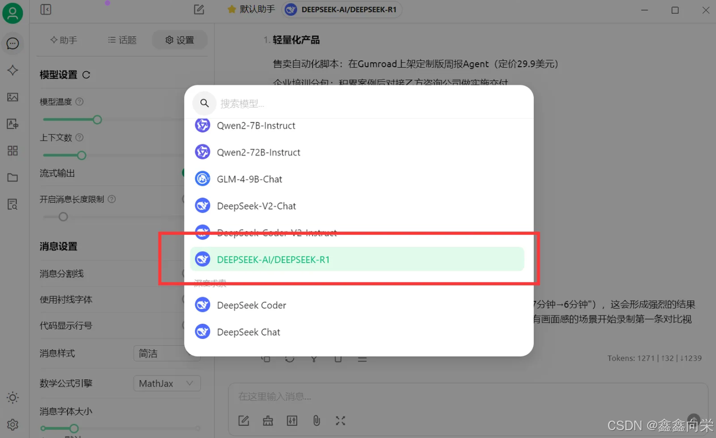
Task: Open the mini apps grid icon
Action: pos(12,151)
